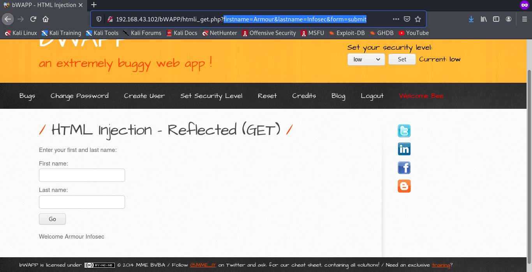Open the Blogger social icon
532x272 pixels.
(x=404, y=186)
